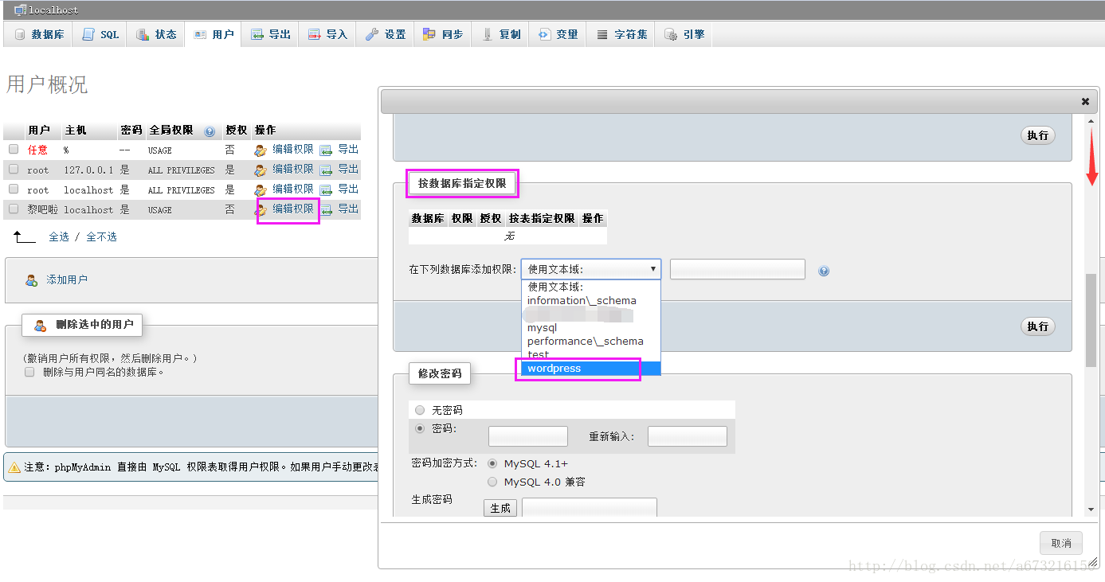Click export icon for 任意 user
The height and width of the screenshot is (582, 1105).
(326, 150)
